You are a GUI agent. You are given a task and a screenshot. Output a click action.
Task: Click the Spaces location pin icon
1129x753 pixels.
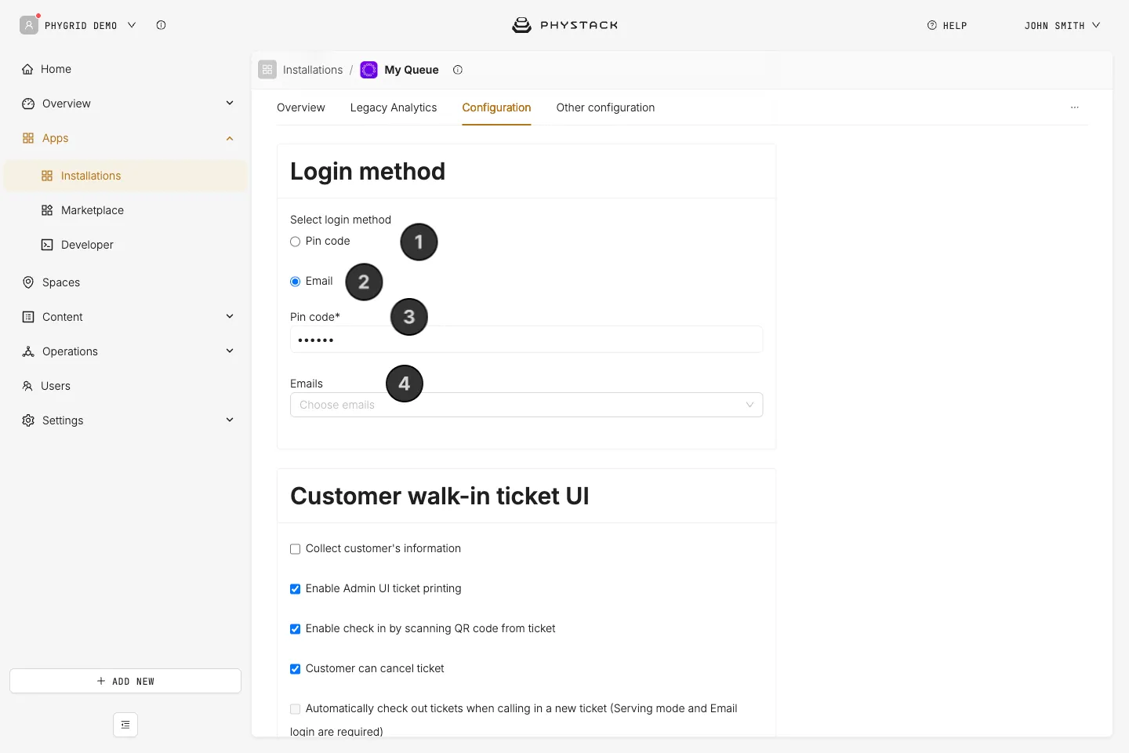tap(28, 282)
